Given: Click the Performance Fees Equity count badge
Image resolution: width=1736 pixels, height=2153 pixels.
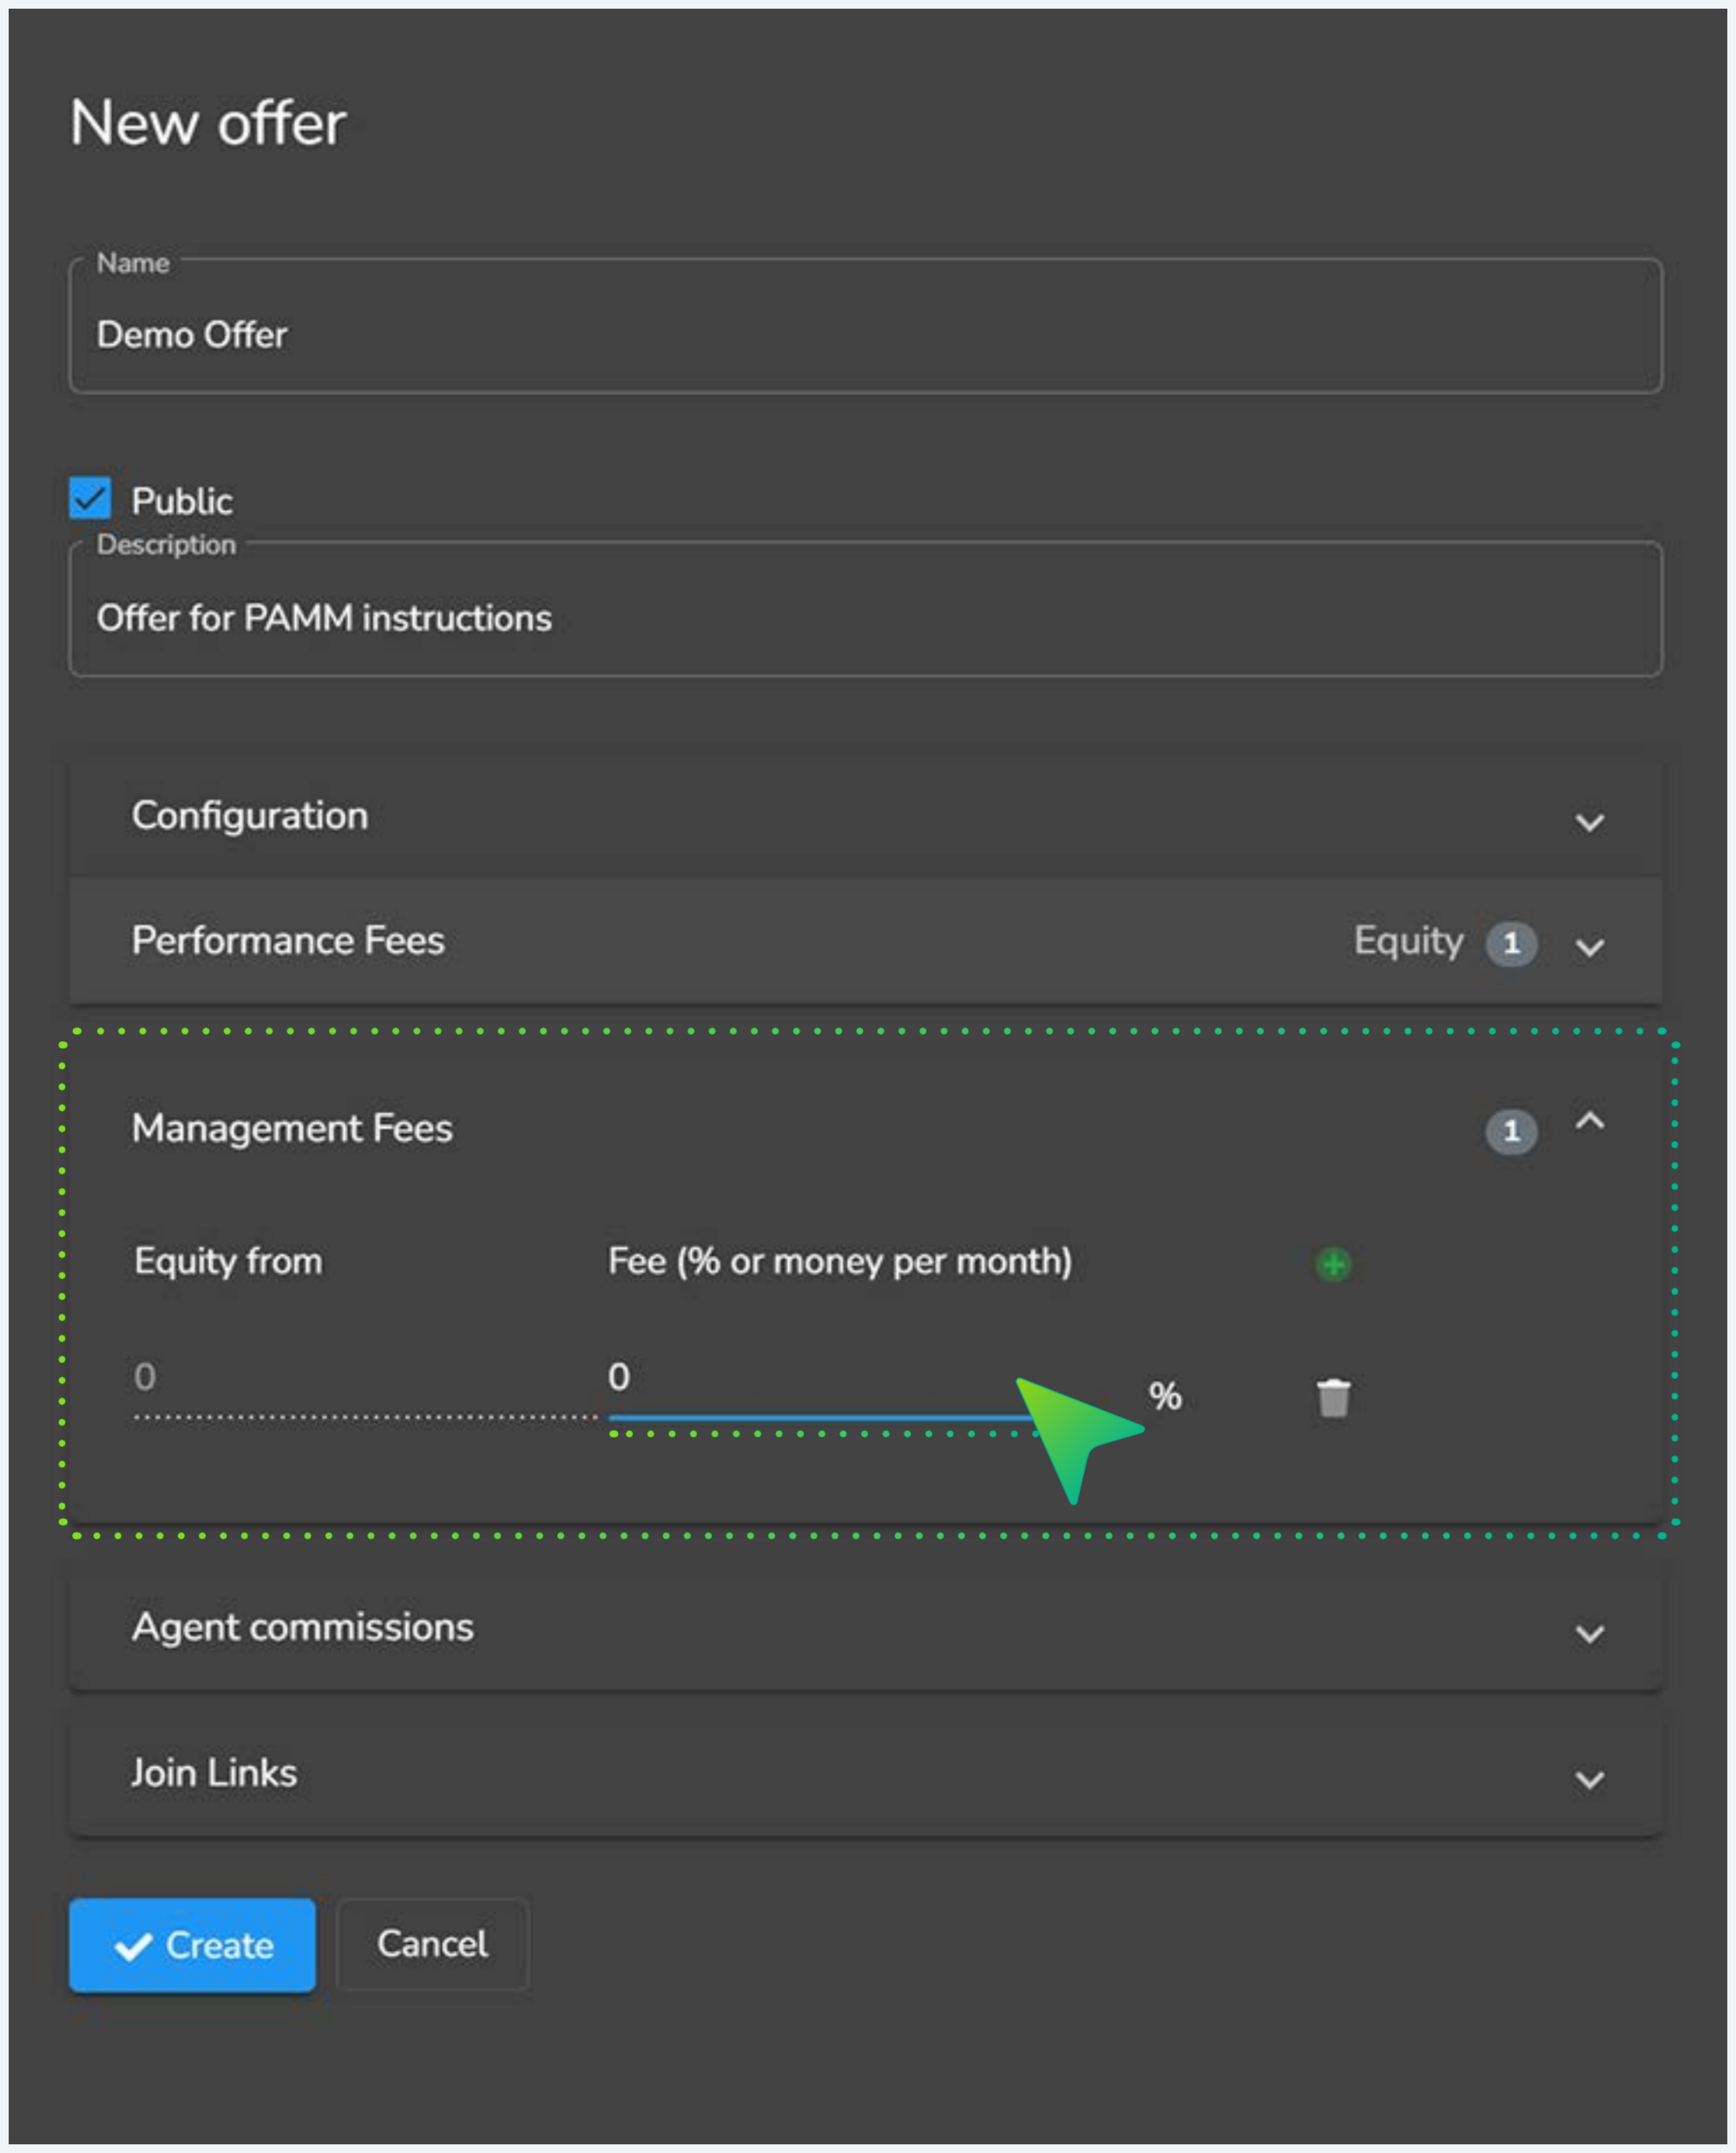Looking at the screenshot, I should [x=1511, y=944].
